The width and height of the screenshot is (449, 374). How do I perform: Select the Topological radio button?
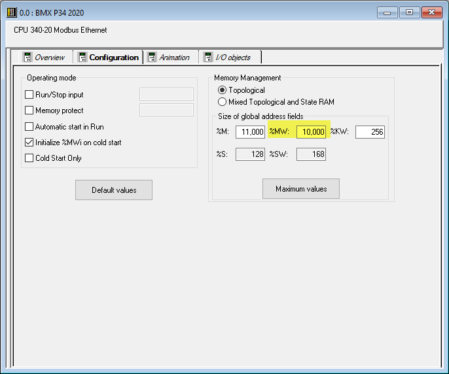[222, 90]
